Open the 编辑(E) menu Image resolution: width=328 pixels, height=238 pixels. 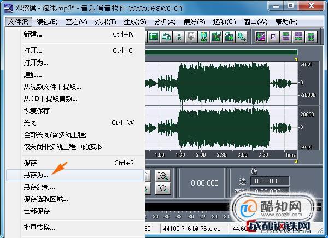coord(46,22)
